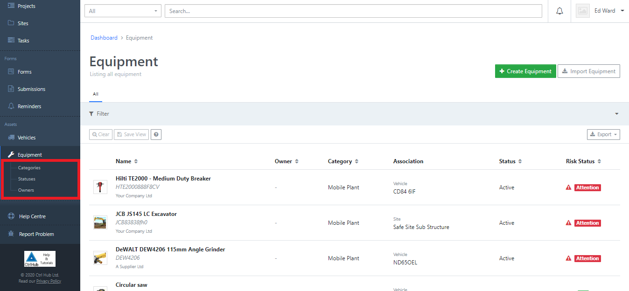Open Ed Ward user menu dropdown
Image resolution: width=629 pixels, height=291 pixels.
(609, 11)
